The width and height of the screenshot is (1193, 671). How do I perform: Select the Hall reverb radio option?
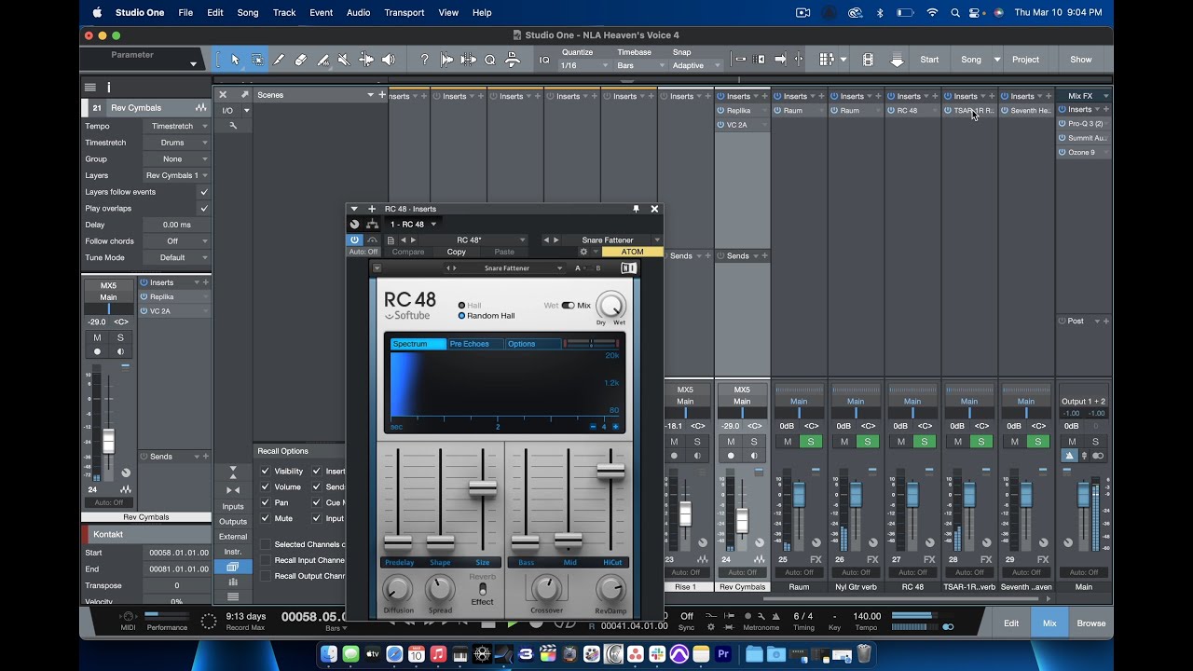(x=461, y=306)
